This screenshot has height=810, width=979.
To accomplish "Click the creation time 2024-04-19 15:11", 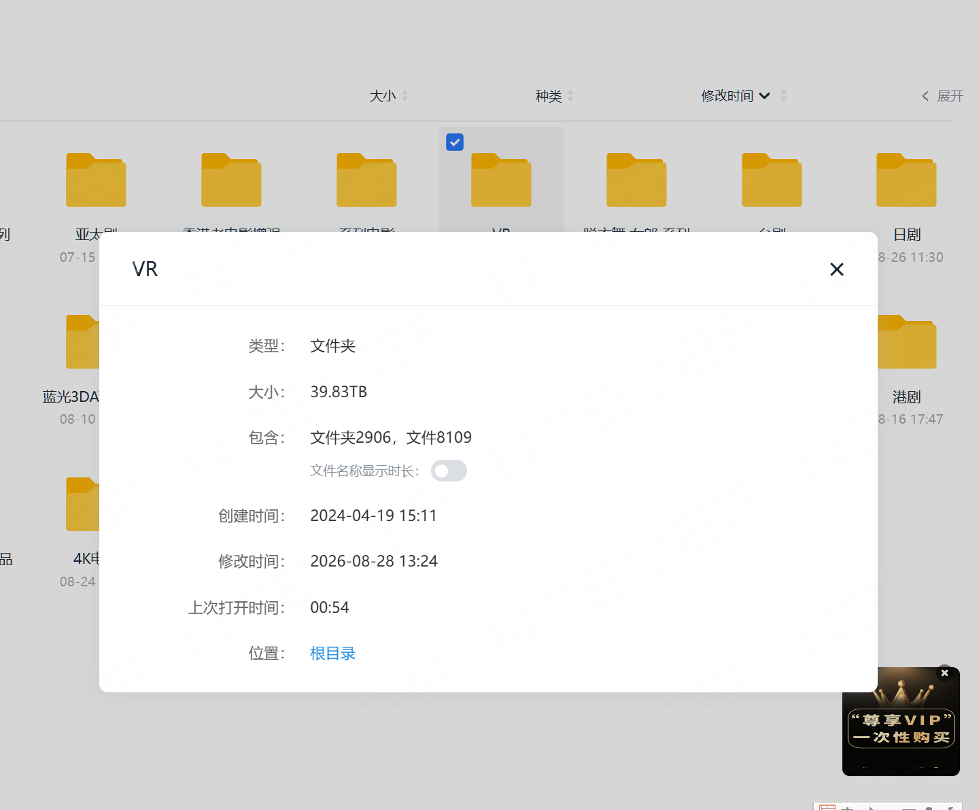I will point(373,516).
